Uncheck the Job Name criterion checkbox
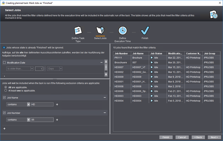Screen dimensions: 223x141 click(4, 98)
